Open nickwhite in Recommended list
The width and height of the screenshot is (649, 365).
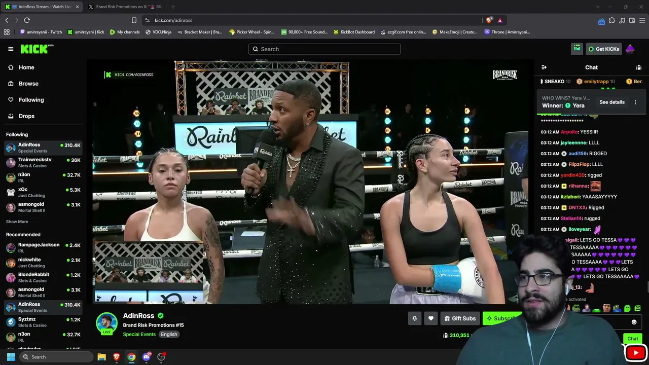44,263
